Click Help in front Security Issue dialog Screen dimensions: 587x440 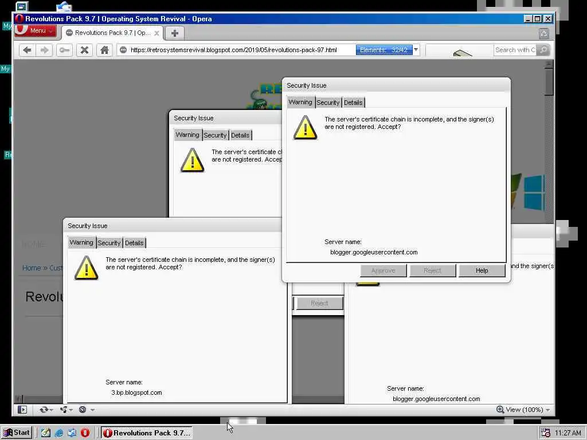[x=482, y=270]
